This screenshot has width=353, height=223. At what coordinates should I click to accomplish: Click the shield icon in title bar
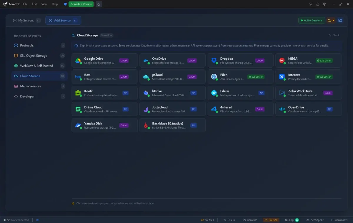pyautogui.click(x=311, y=4)
